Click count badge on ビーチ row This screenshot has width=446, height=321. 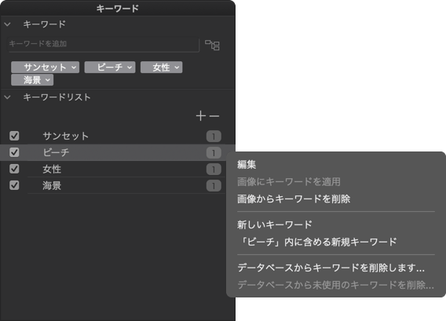214,153
